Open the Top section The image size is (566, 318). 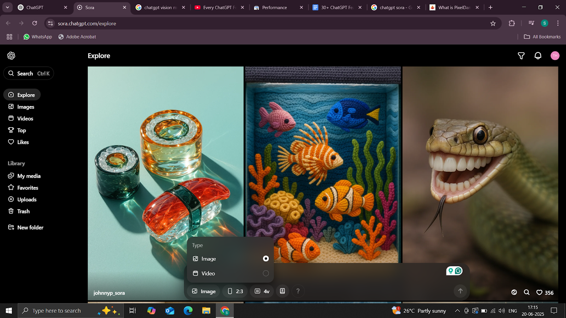click(x=17, y=130)
